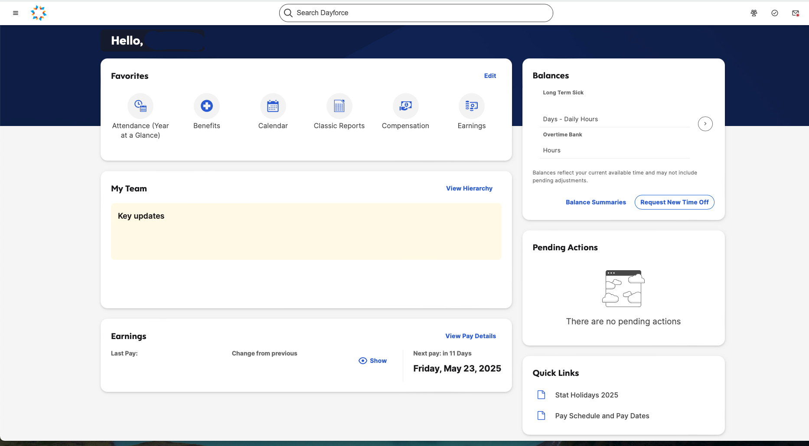
Task: Click the 'Pending Actions' heading
Action: [x=565, y=248]
